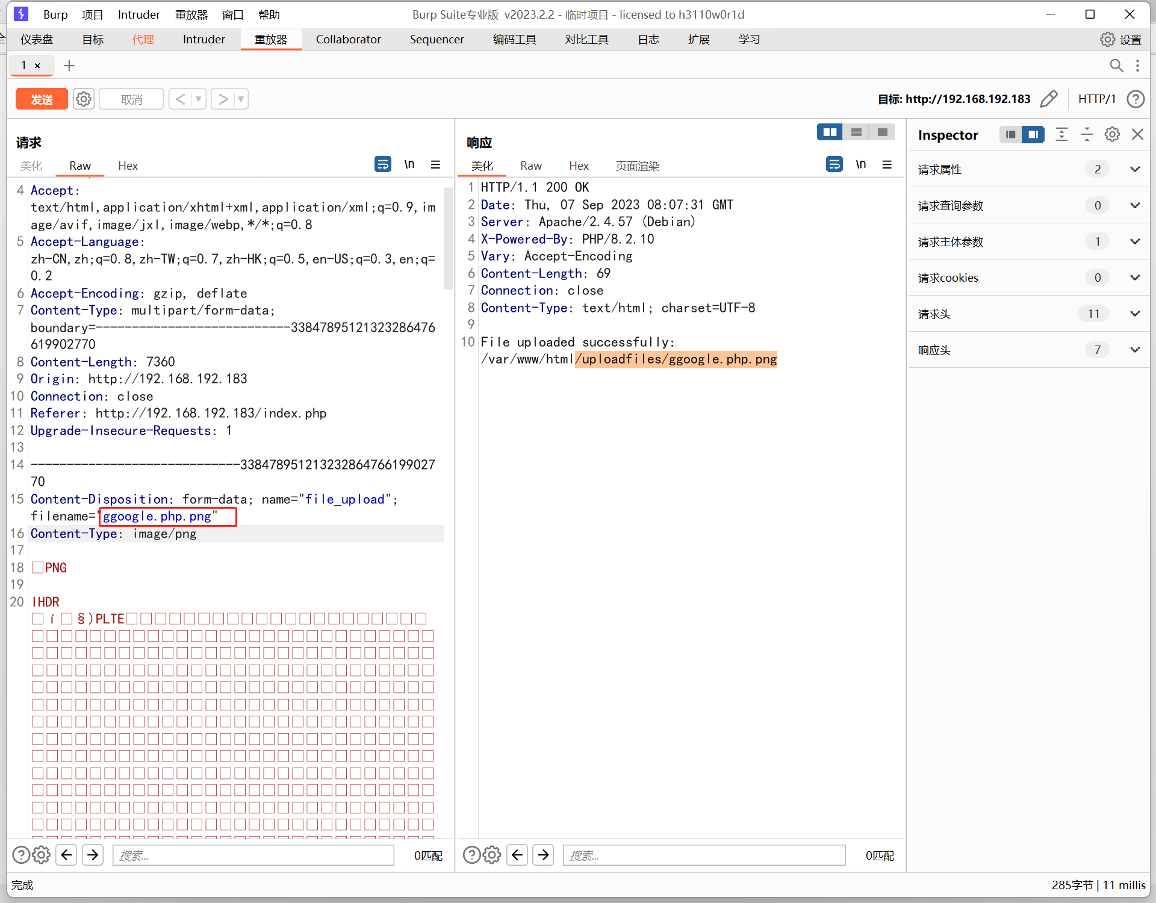Image resolution: width=1156 pixels, height=903 pixels.
Task: Select side-by-side split layout view
Action: coord(830,132)
